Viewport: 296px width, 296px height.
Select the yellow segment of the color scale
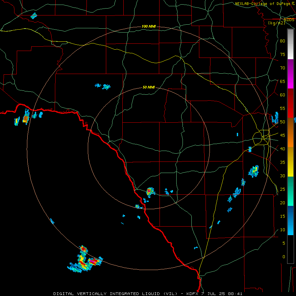[x=290, y=161]
